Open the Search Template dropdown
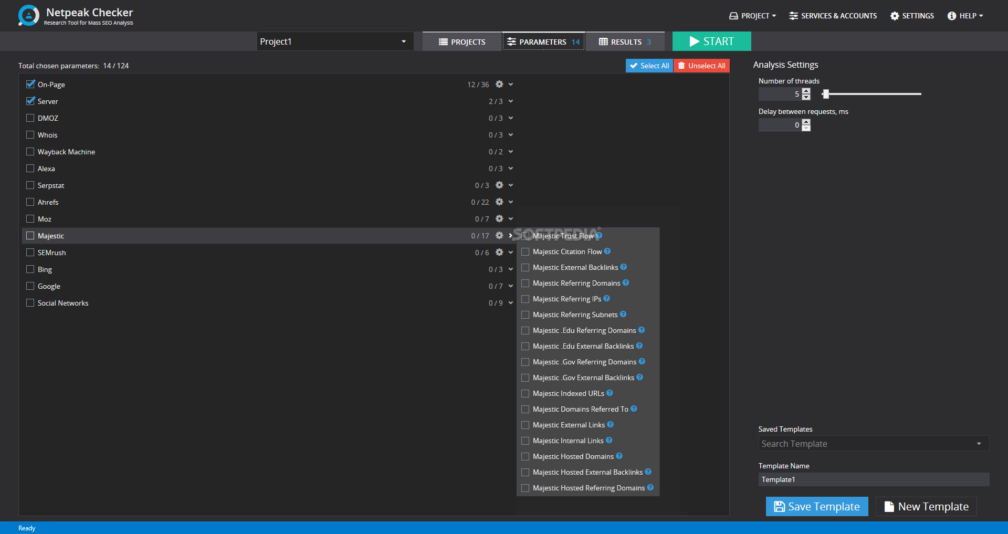The height and width of the screenshot is (534, 1008). [x=874, y=444]
